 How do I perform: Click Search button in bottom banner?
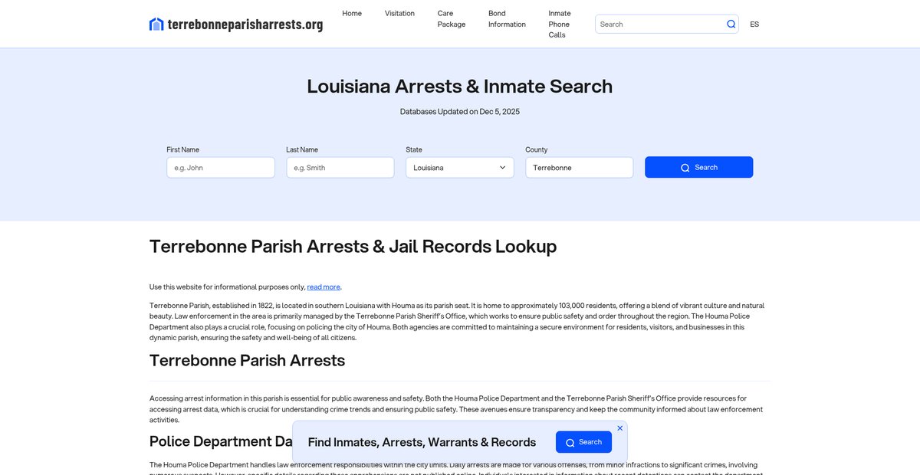(583, 442)
